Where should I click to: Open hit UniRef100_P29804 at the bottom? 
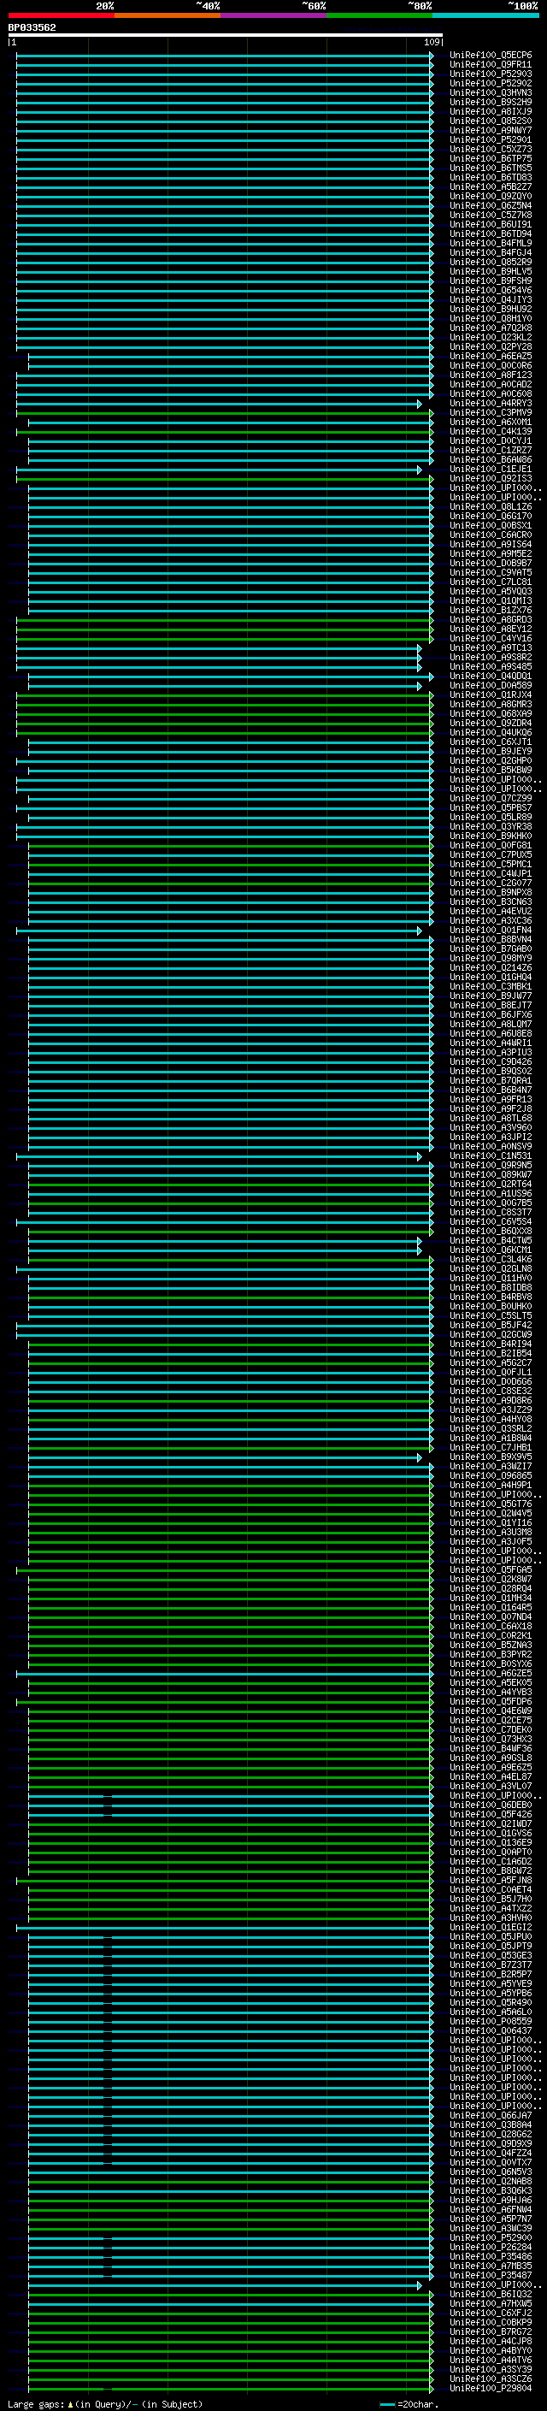tap(490, 2388)
